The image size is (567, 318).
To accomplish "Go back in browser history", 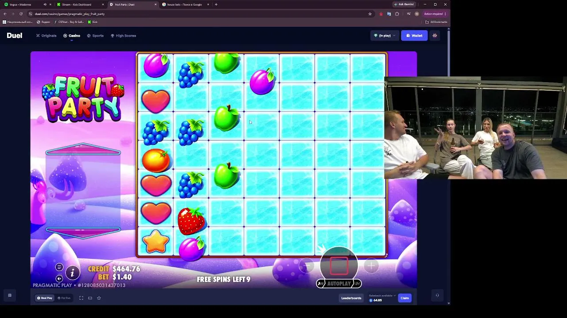I will coord(5,14).
